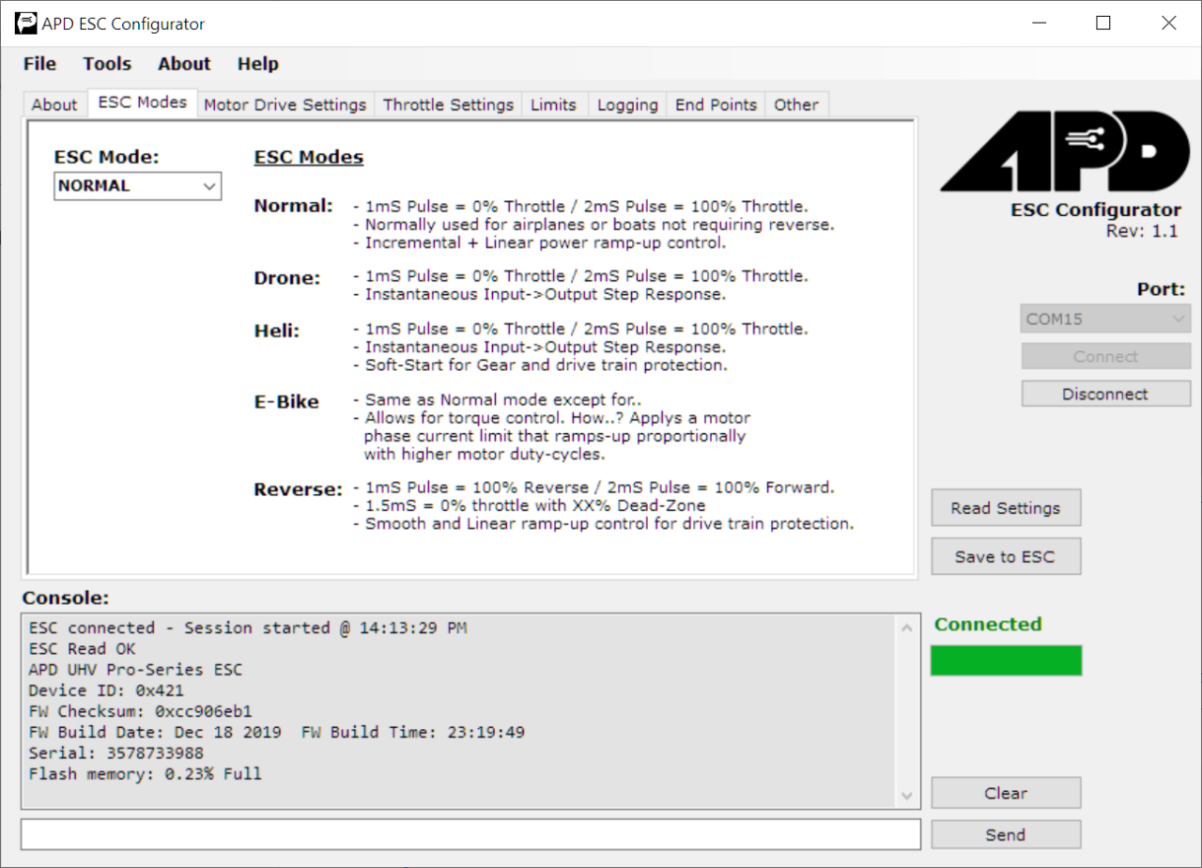Open the File menu
Viewport: 1202px width, 868px height.
coord(39,63)
